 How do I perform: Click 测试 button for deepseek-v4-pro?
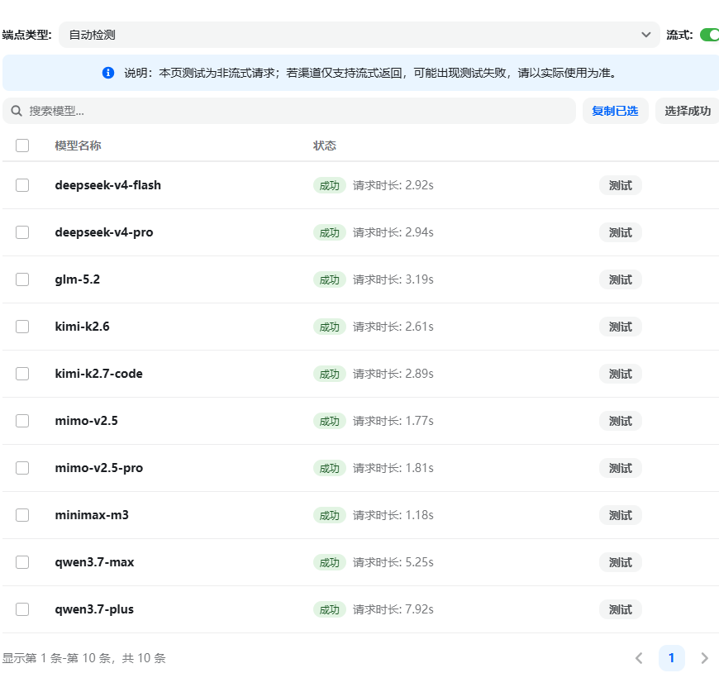621,232
